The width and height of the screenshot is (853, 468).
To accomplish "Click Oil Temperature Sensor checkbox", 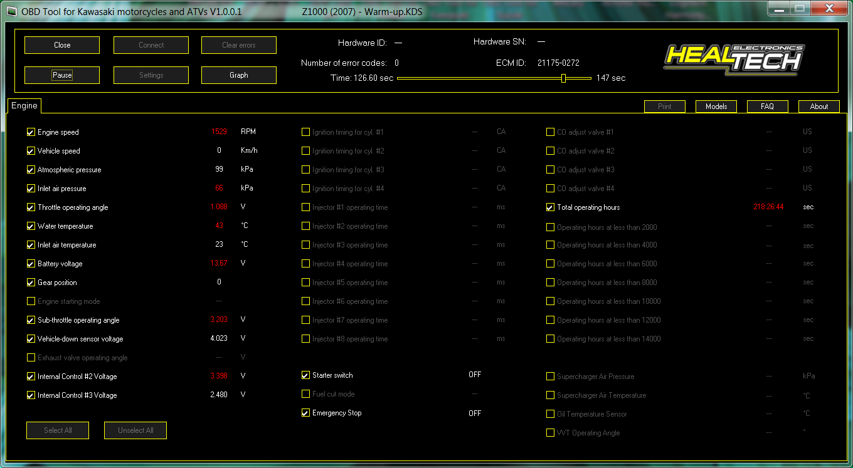I will tap(550, 414).
